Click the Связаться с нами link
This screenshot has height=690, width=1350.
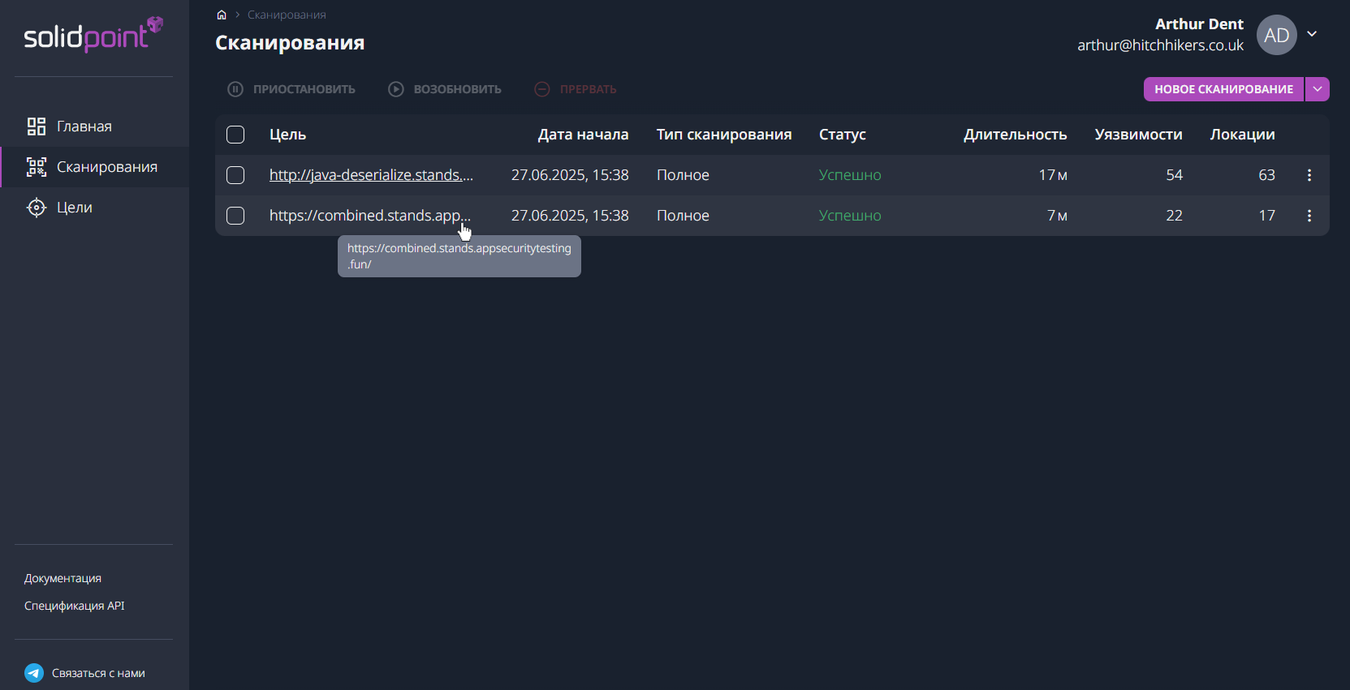(x=98, y=673)
